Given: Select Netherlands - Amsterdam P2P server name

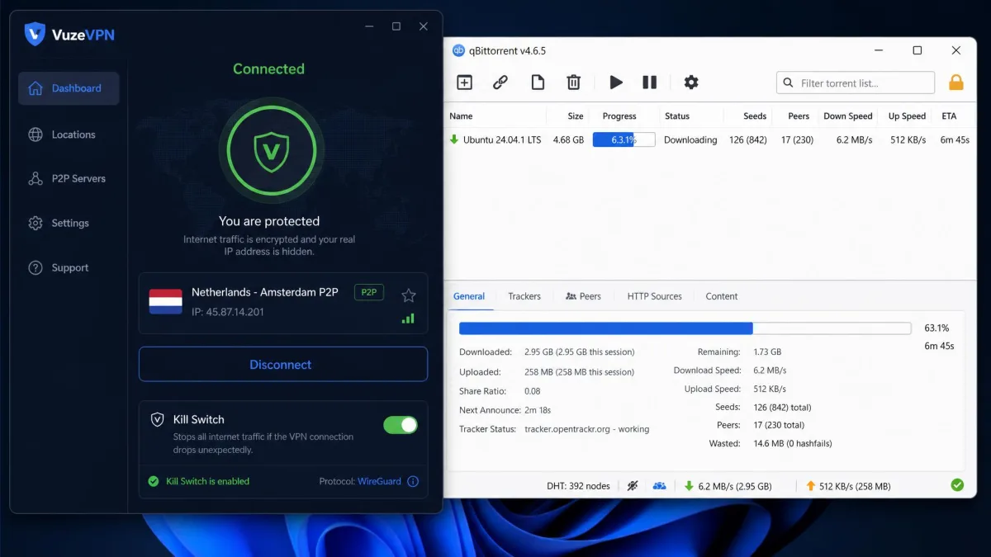Looking at the screenshot, I should point(264,292).
